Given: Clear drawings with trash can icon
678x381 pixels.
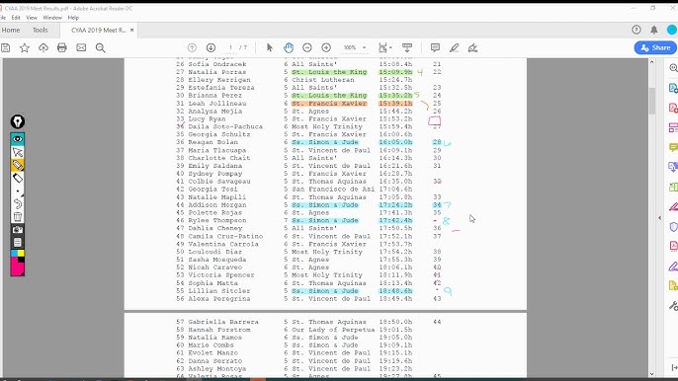Looking at the screenshot, I should pyautogui.click(x=18, y=217).
